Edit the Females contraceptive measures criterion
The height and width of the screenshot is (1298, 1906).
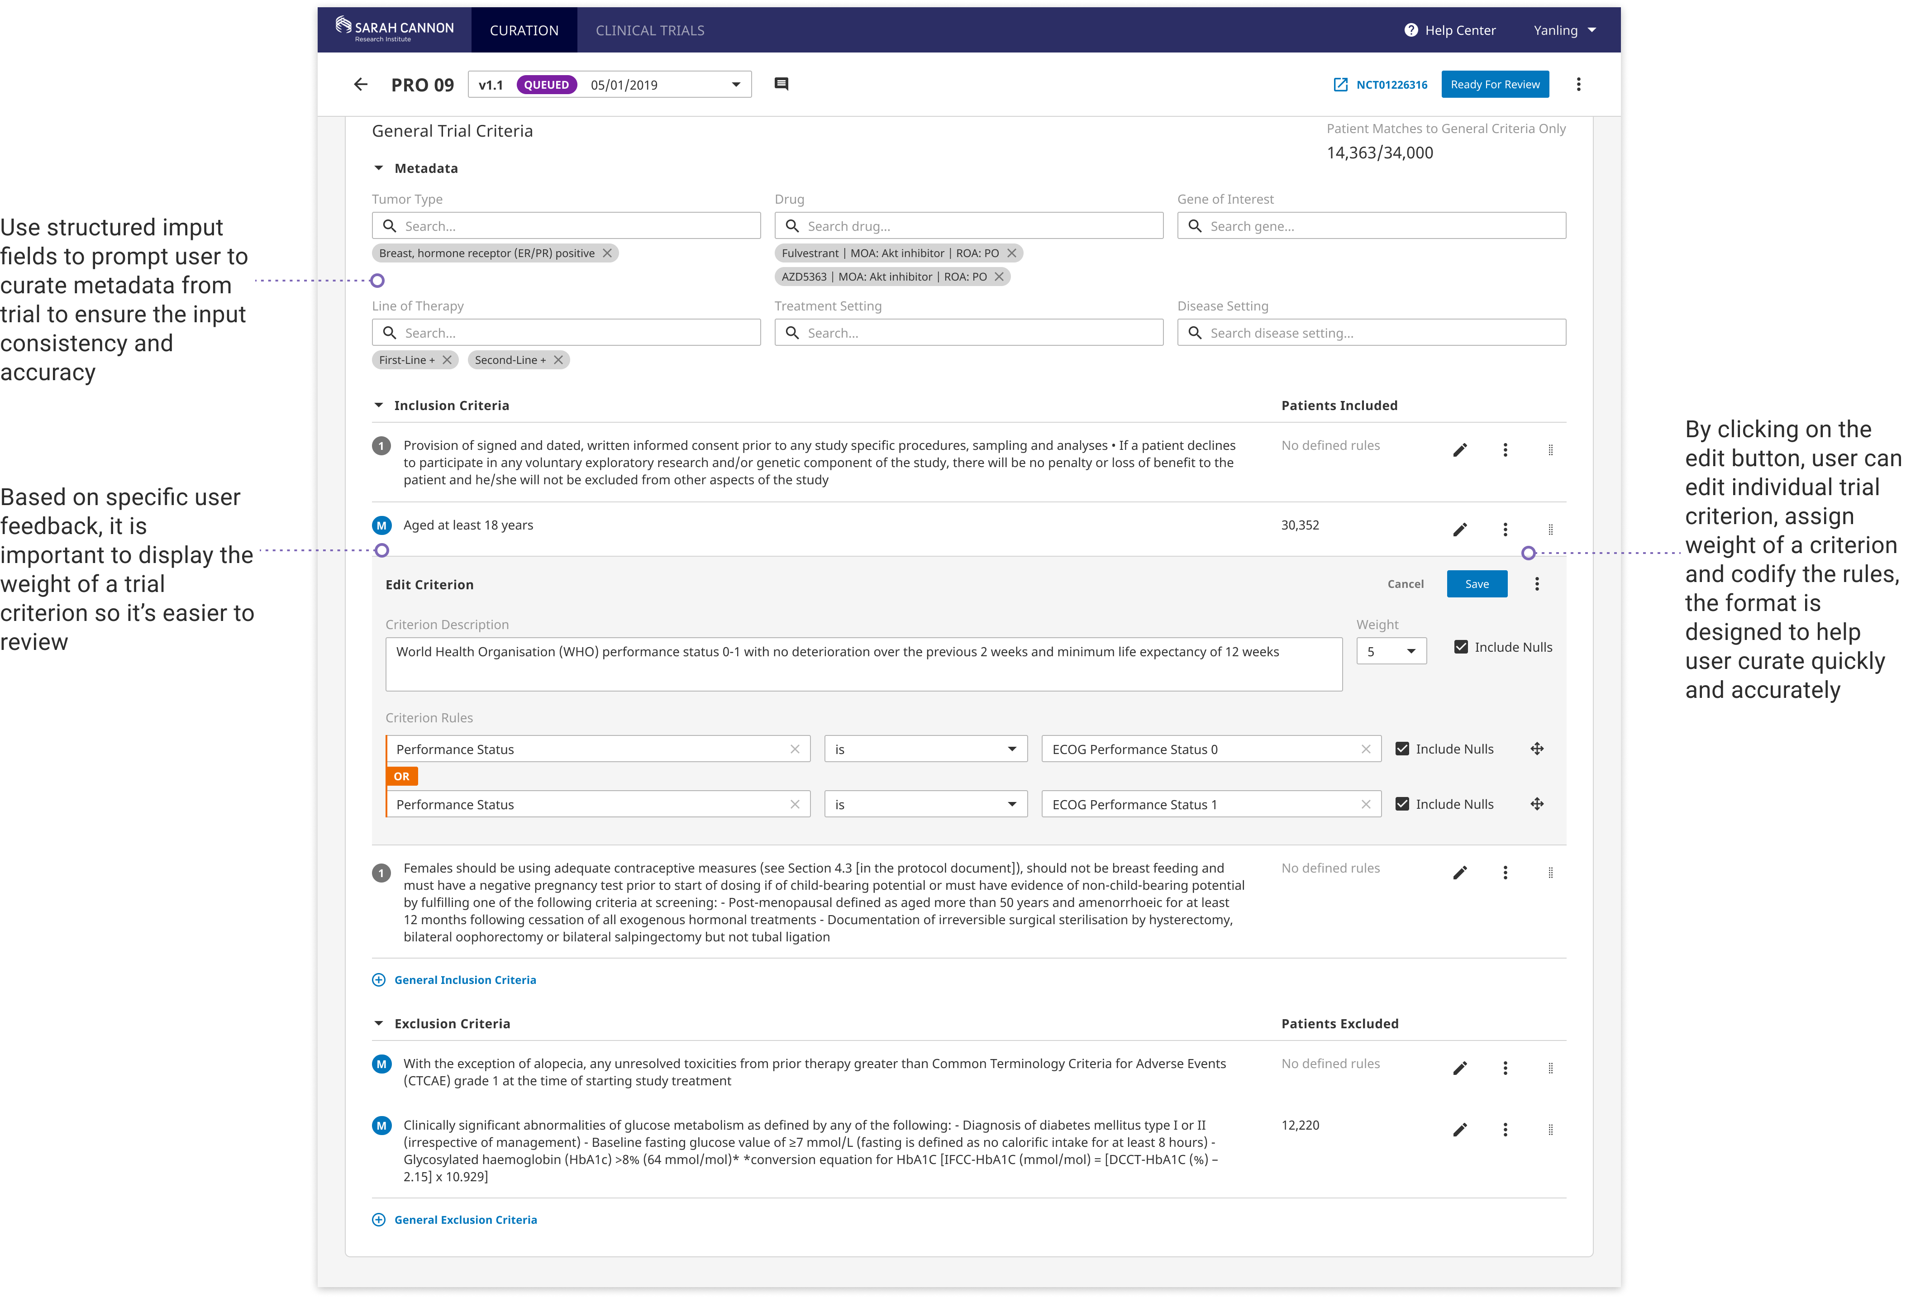coord(1460,872)
